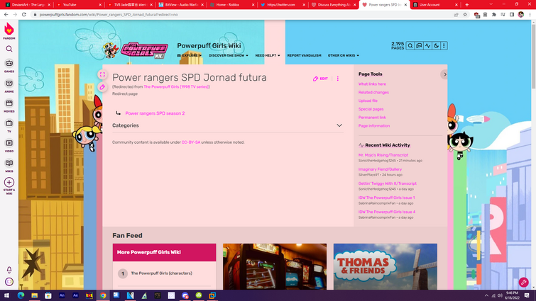Image resolution: width=536 pixels, height=301 pixels.
Task: Open the Games section in sidebar
Action: (x=9, y=66)
